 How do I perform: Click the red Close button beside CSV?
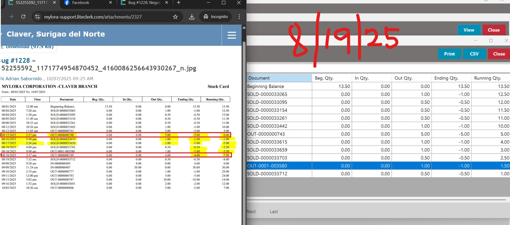499,54
